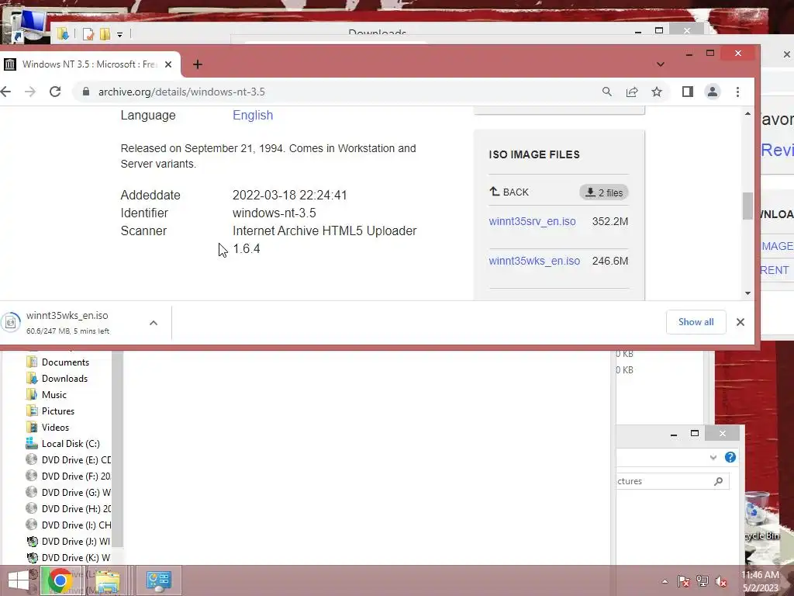Click network tray icon
Image resolution: width=794 pixels, height=596 pixels.
click(703, 581)
